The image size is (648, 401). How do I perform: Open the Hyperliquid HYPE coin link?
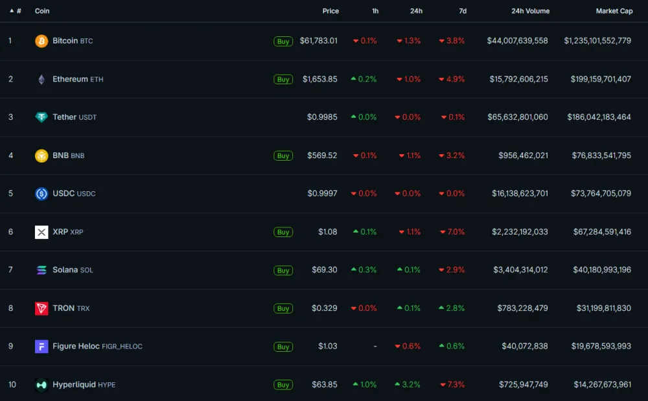pos(84,385)
